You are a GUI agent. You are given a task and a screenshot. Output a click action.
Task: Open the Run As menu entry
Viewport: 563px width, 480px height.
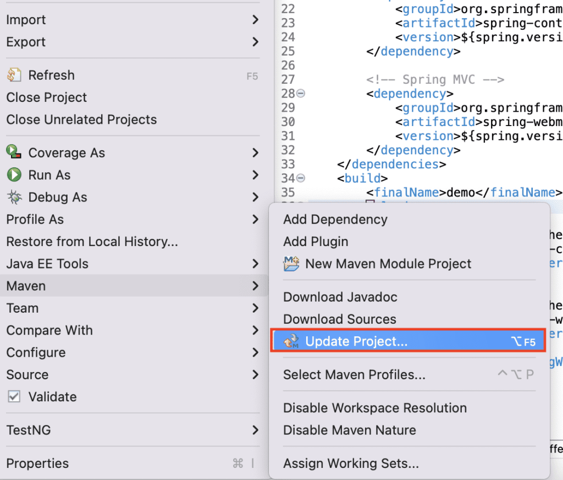tap(133, 175)
